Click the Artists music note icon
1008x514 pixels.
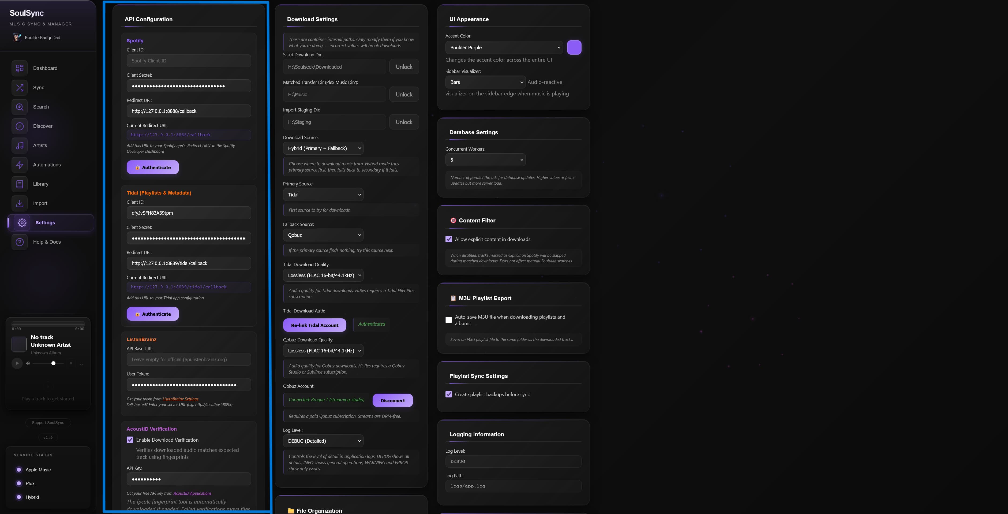20,145
